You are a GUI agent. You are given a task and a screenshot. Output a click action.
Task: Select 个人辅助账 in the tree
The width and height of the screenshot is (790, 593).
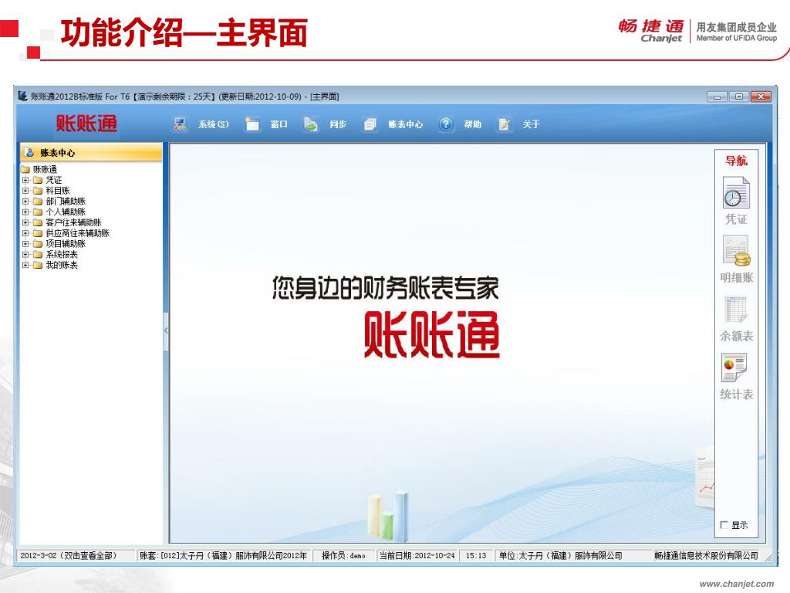pos(66,212)
